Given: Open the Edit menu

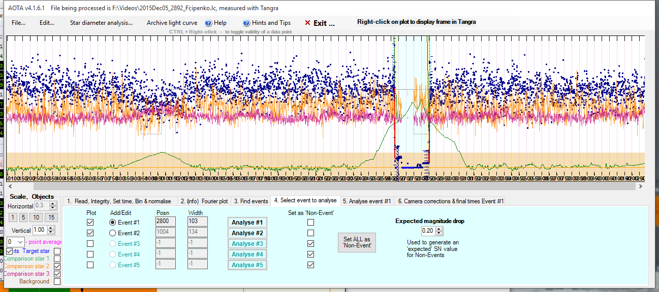Looking at the screenshot, I should pos(47,23).
